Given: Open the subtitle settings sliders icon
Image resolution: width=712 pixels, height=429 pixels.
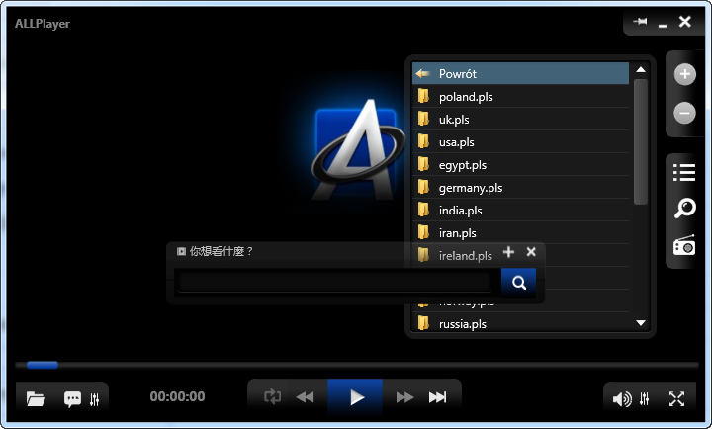Looking at the screenshot, I should [95, 399].
